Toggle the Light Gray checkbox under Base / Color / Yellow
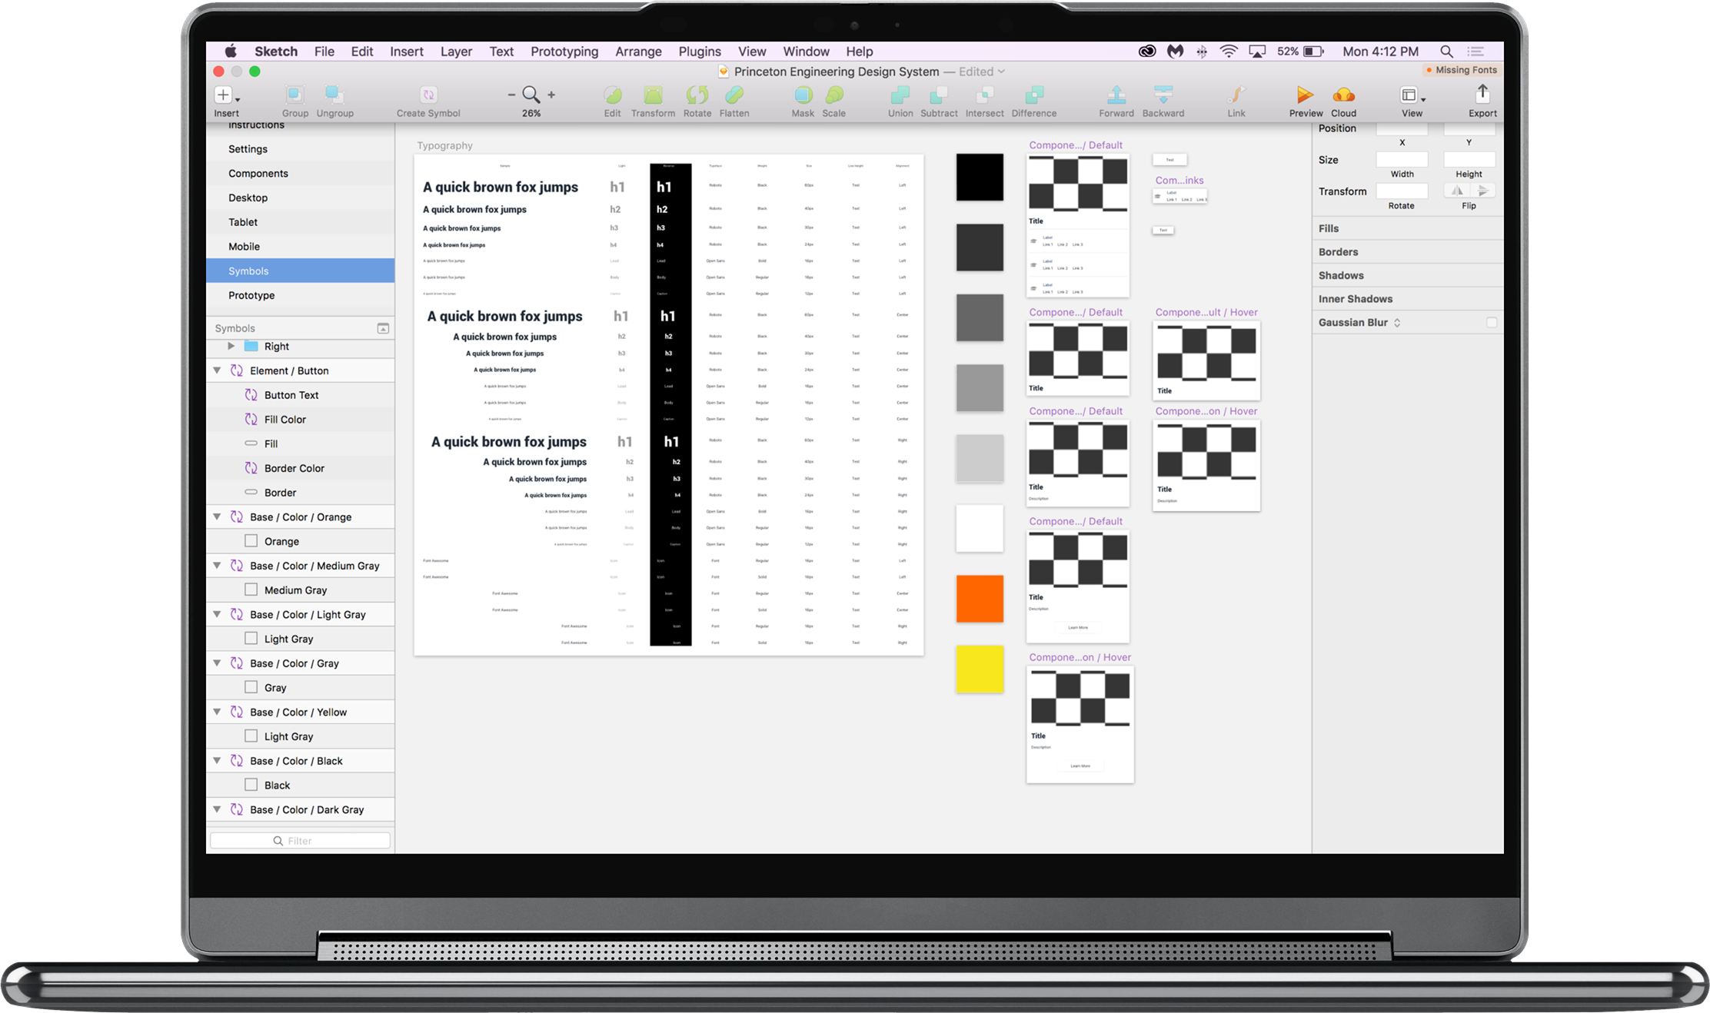The height and width of the screenshot is (1013, 1710). pyautogui.click(x=251, y=736)
